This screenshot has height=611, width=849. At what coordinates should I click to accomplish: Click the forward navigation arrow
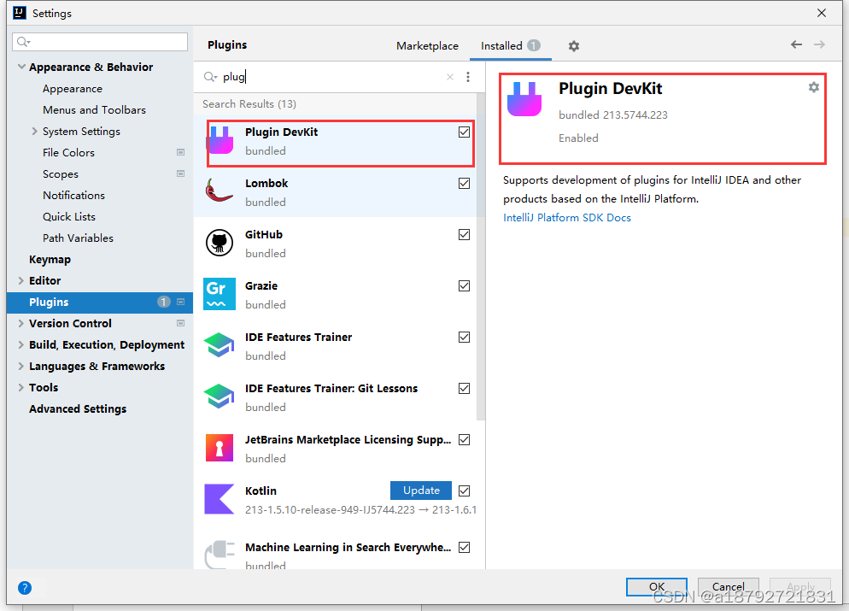(820, 45)
